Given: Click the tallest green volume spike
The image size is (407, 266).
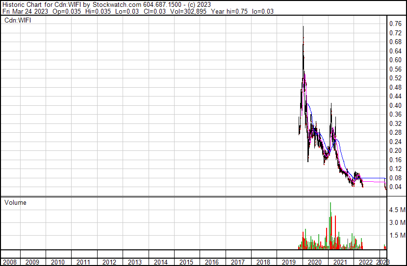Looking at the screenshot, I should coord(331,216).
